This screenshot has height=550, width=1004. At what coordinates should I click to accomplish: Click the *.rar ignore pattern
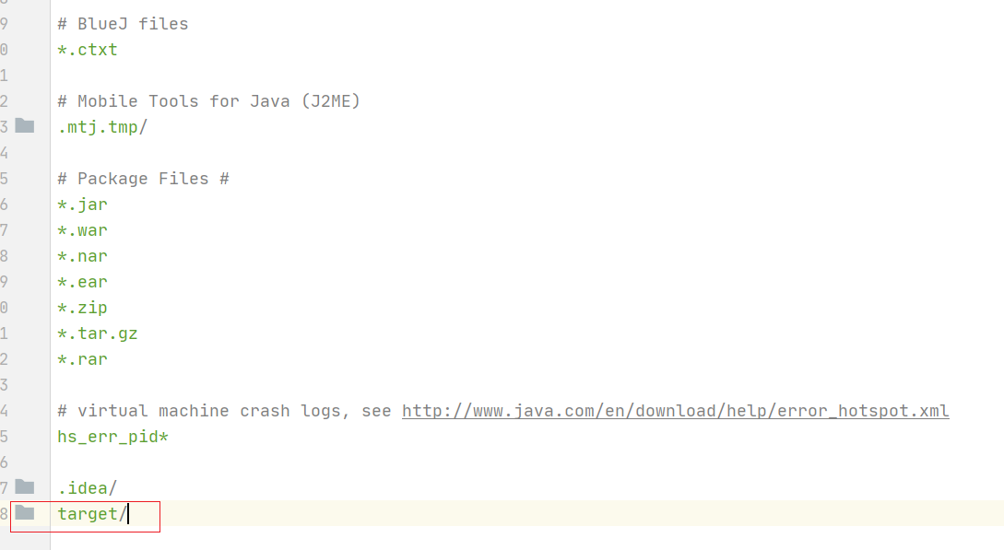point(83,359)
